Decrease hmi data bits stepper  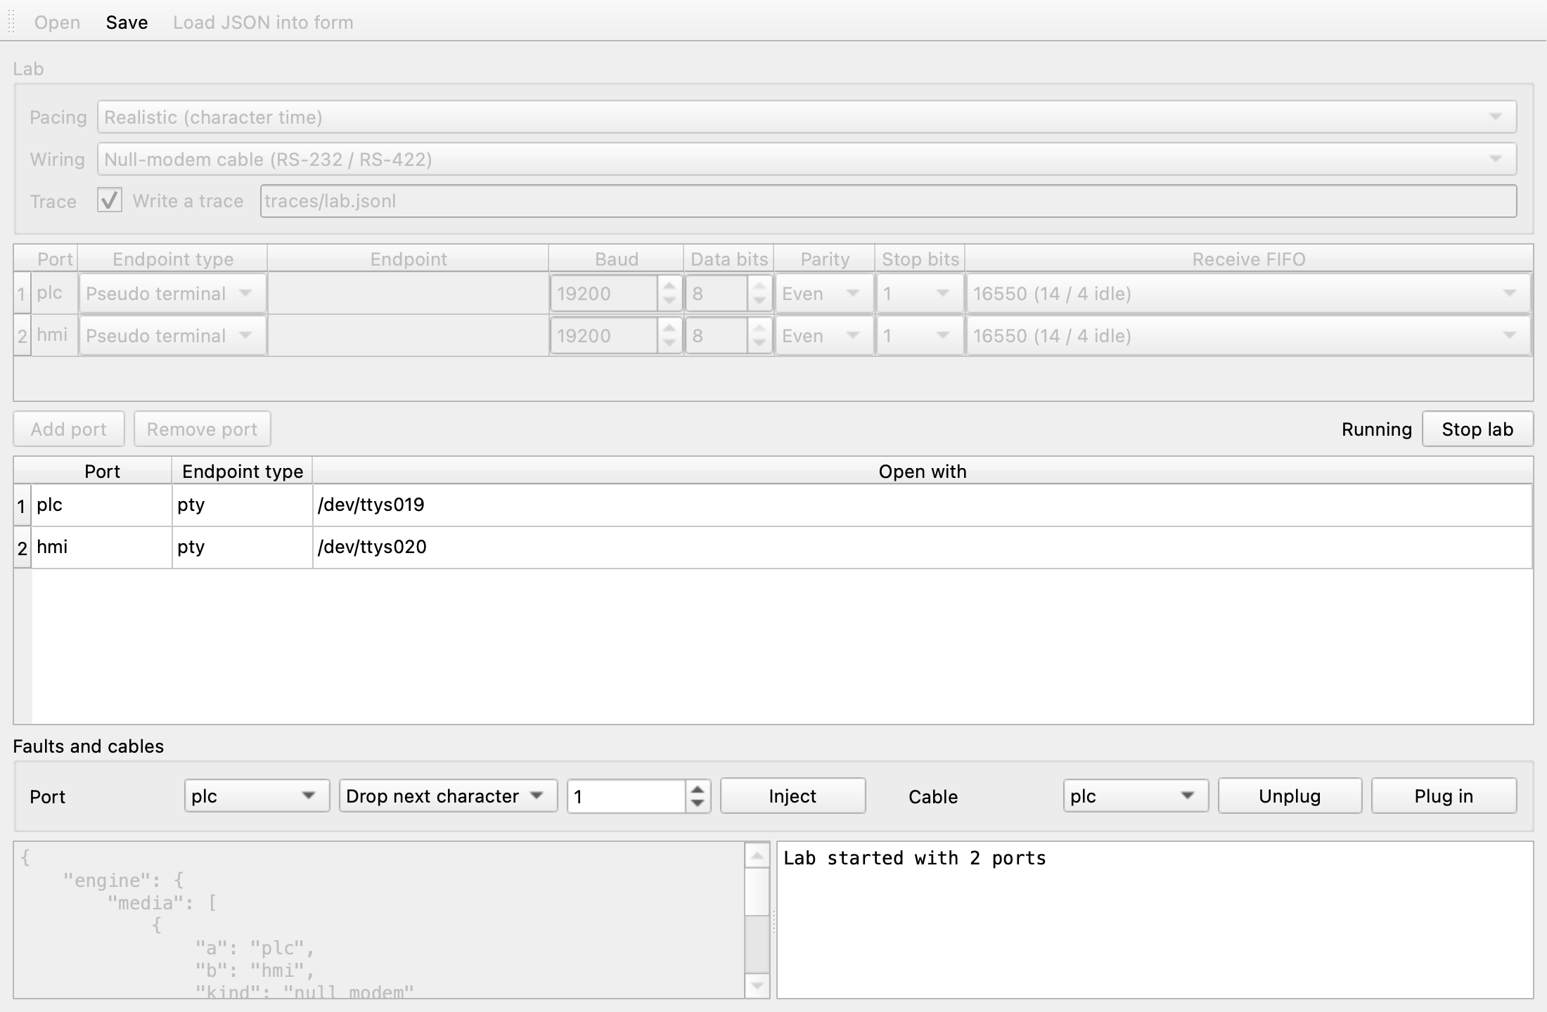click(759, 344)
